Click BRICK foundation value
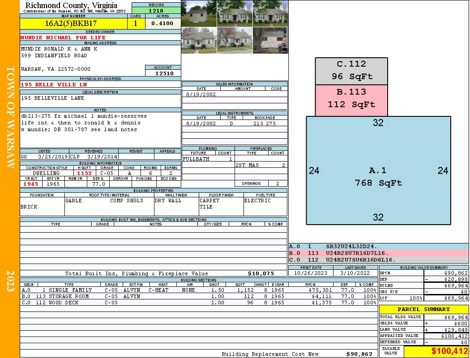 click(29, 207)
